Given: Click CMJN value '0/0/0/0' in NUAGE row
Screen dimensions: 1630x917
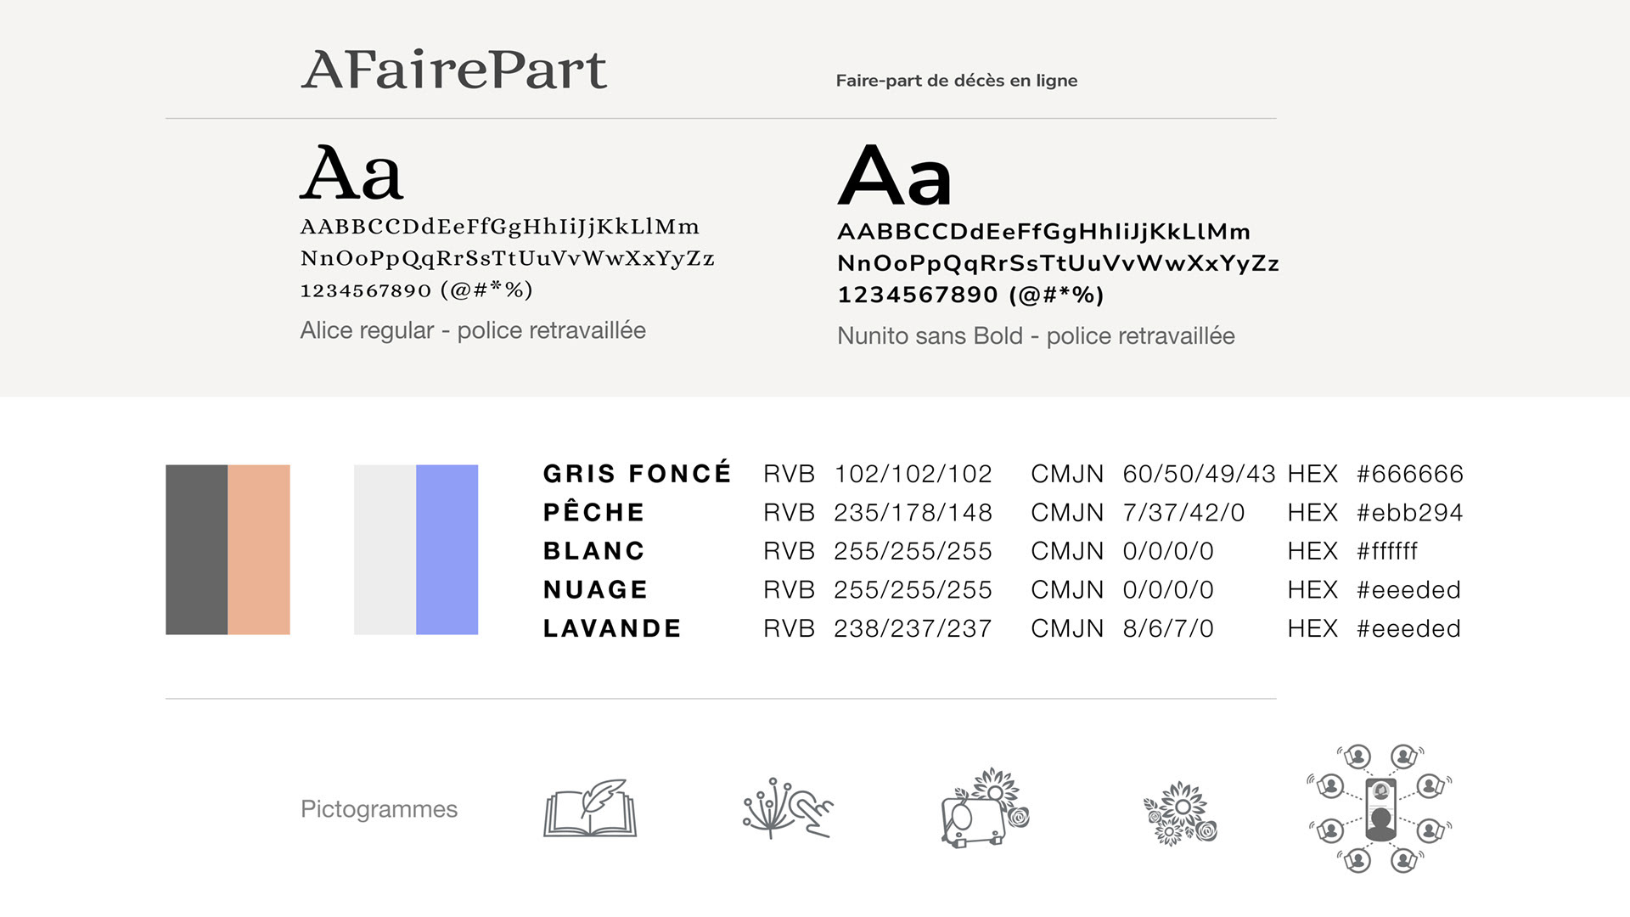Looking at the screenshot, I should click(1168, 590).
